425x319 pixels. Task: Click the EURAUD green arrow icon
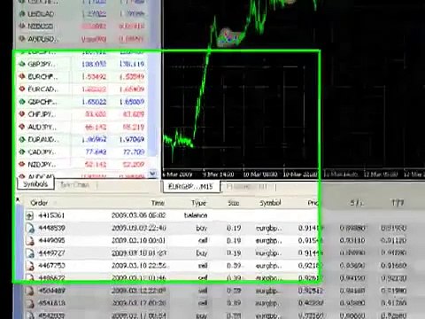click(x=22, y=139)
